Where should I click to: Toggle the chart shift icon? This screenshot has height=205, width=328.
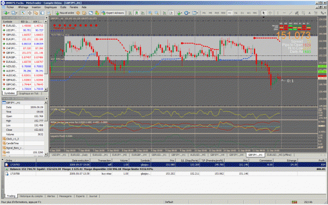171,13
